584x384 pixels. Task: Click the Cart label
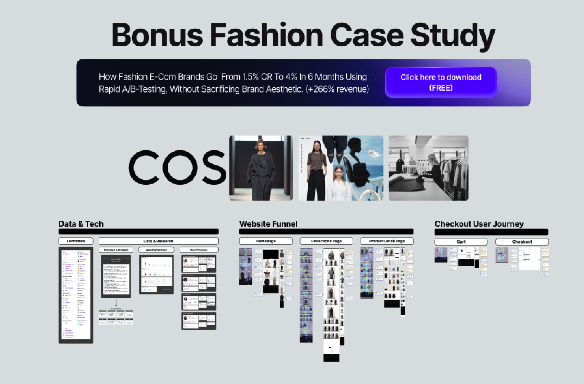click(461, 242)
